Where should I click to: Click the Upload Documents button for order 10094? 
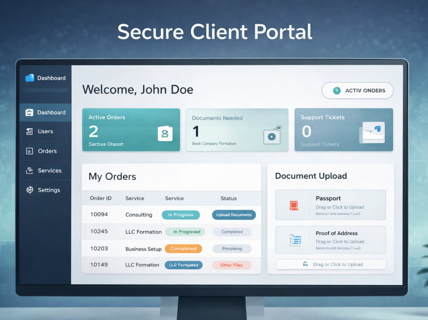(x=234, y=215)
